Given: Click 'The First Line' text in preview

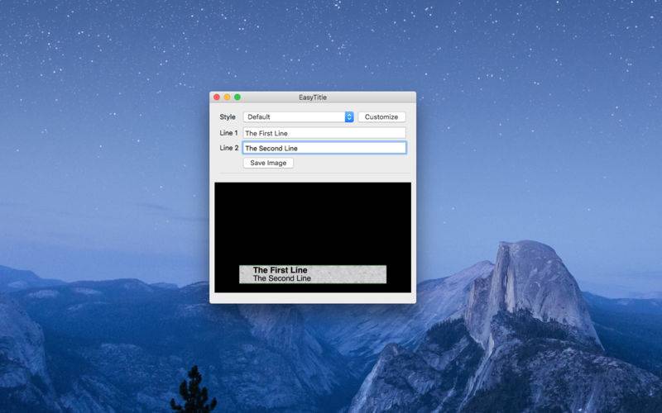Looking at the screenshot, I should click(x=280, y=270).
